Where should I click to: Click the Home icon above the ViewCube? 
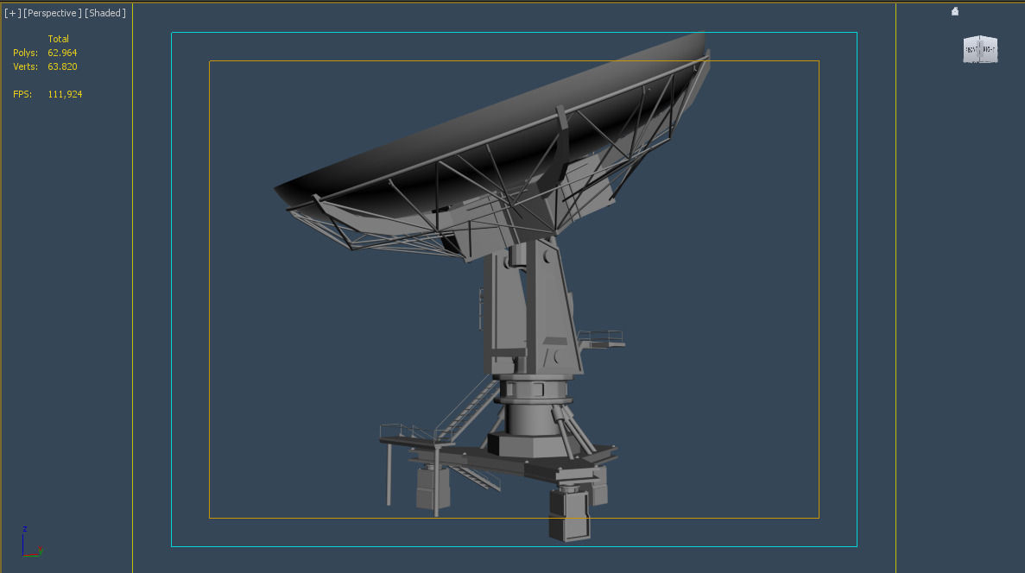(954, 11)
